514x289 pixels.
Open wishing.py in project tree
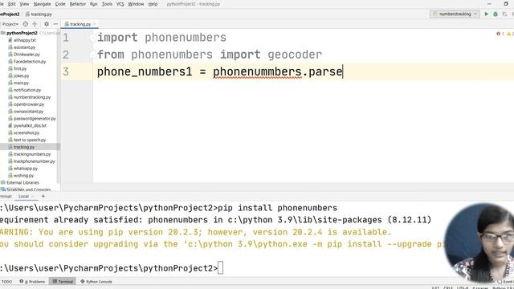[x=23, y=176]
